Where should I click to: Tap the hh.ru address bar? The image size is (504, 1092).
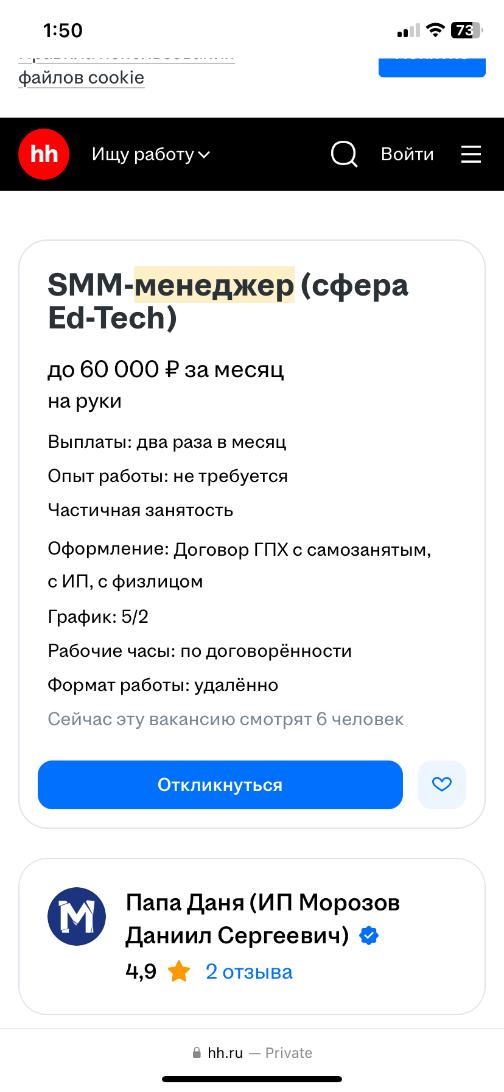(x=252, y=1052)
